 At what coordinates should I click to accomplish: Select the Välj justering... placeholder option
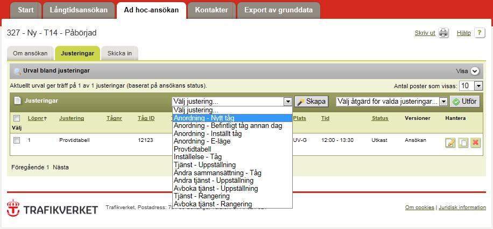tap(233, 110)
